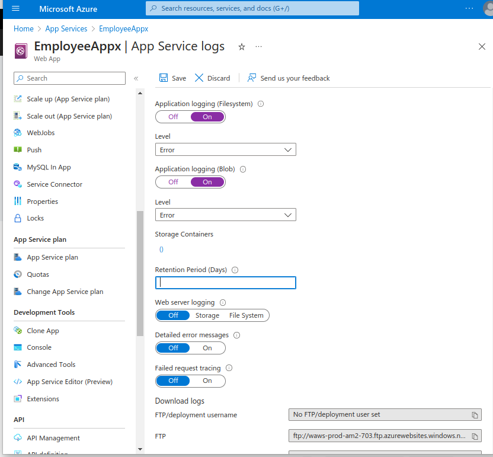Click the top Search resources bar
Screen dimensions: 493x457
point(252,8)
